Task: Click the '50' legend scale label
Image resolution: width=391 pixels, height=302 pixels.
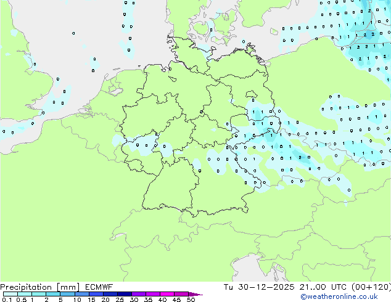Action: pyautogui.click(x=191, y=300)
